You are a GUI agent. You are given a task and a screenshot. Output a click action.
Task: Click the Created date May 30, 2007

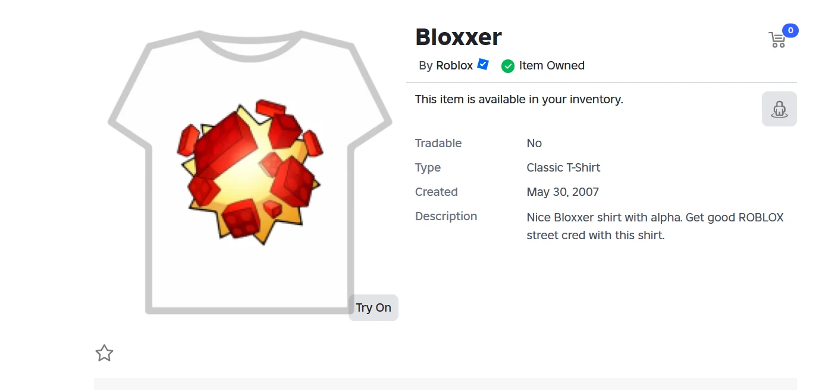(x=562, y=192)
